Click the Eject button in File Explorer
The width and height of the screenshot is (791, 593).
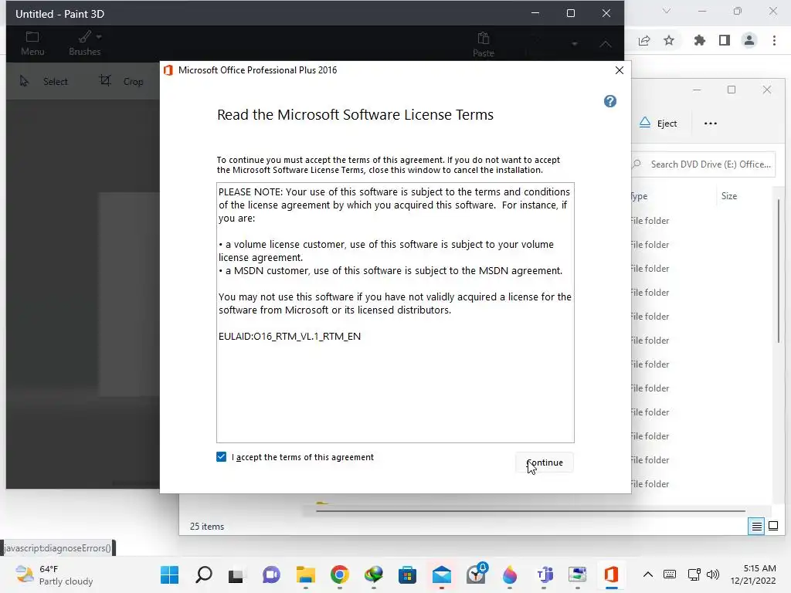658,123
